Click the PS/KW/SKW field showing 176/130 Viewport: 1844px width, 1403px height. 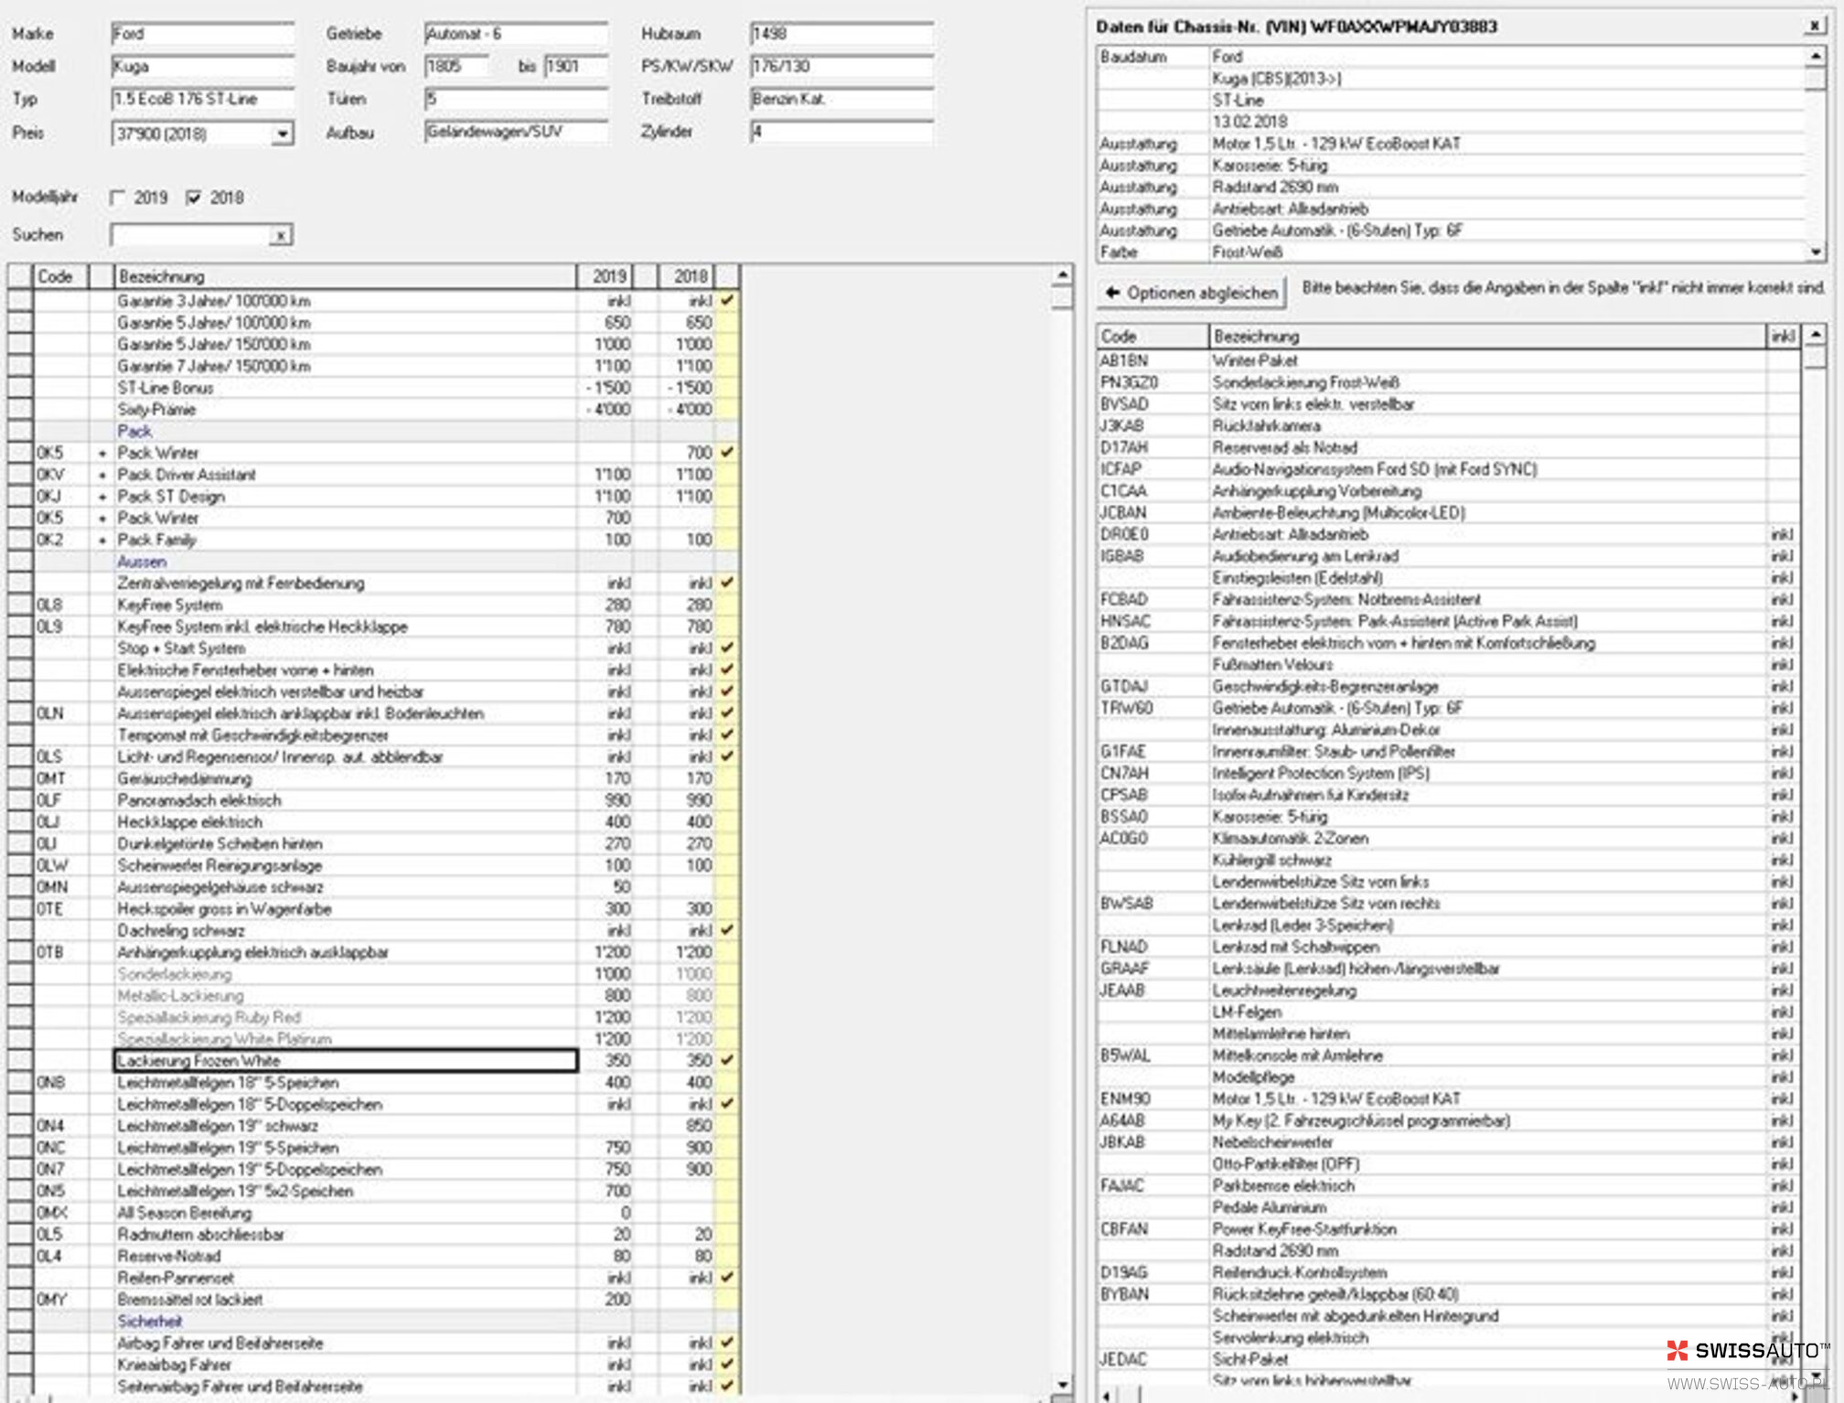coord(842,66)
